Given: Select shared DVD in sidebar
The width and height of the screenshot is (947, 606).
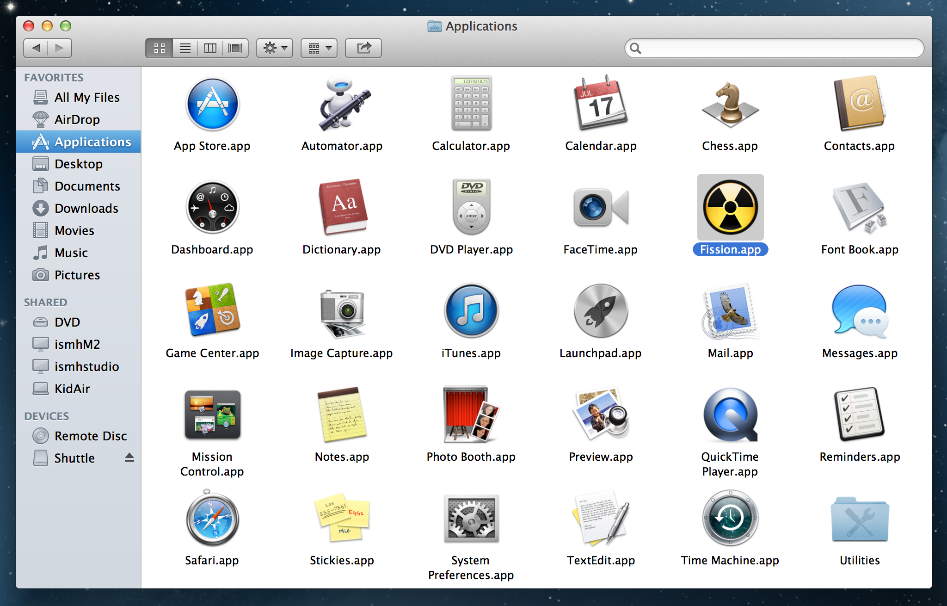Looking at the screenshot, I should click(78, 322).
